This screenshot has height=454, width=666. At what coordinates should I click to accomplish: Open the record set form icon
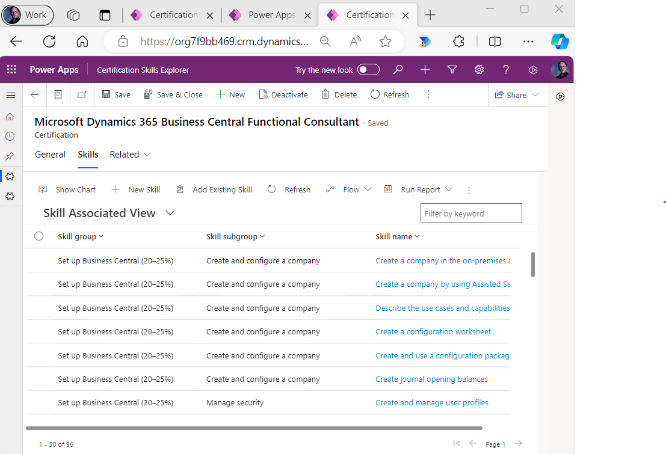pos(58,94)
